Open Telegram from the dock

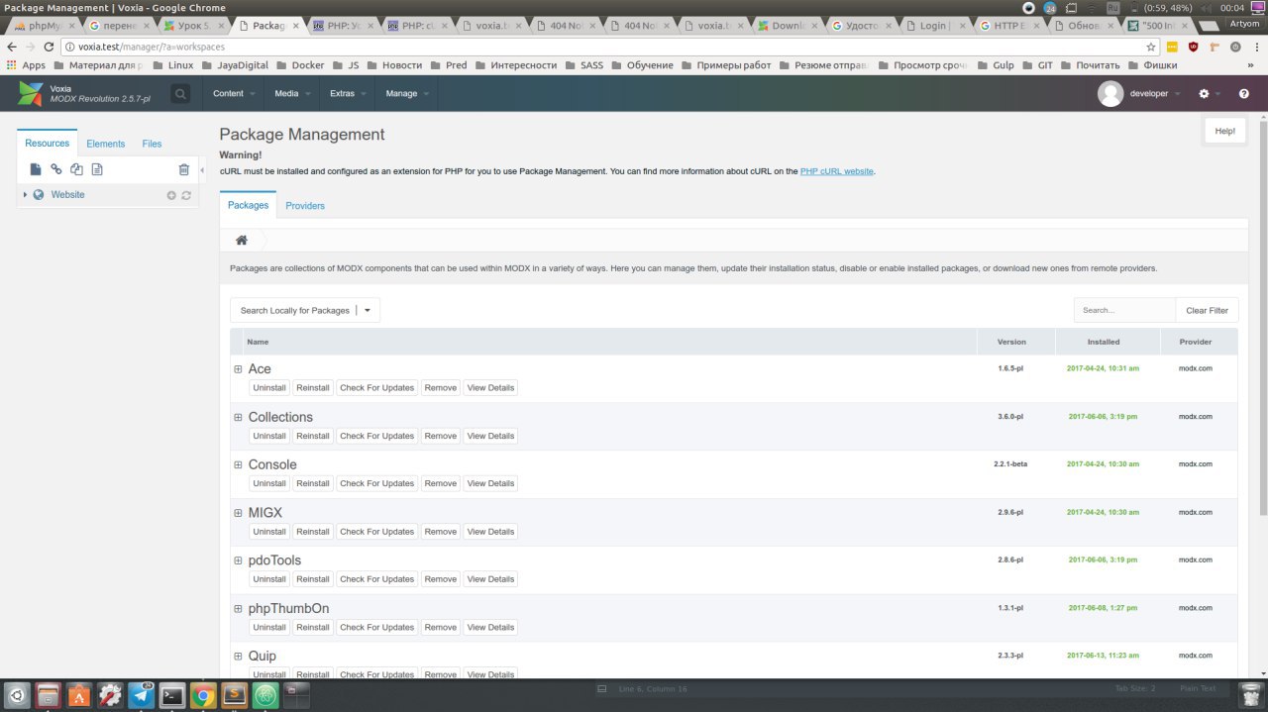[141, 695]
